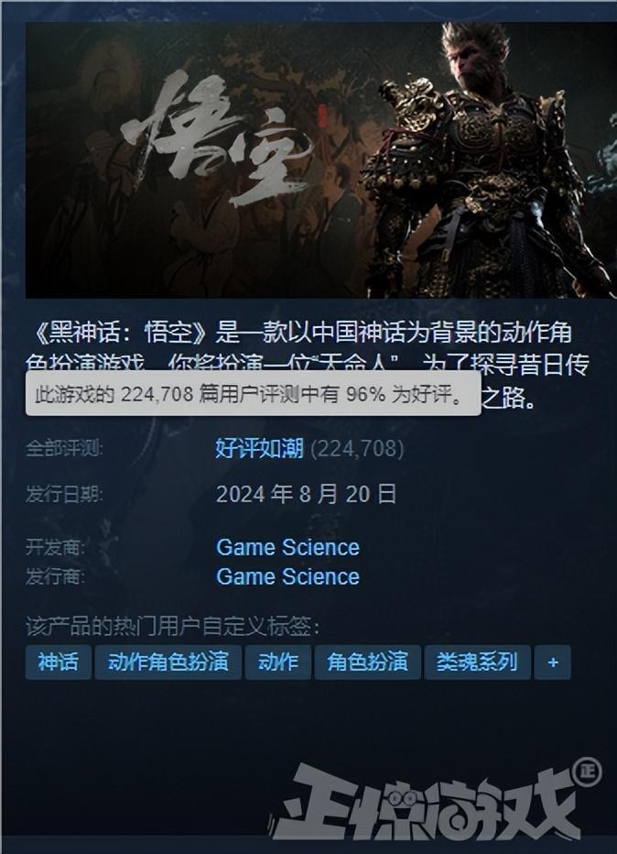Click the circled 正 trademark icon
This screenshot has height=854, width=617.
tap(587, 772)
